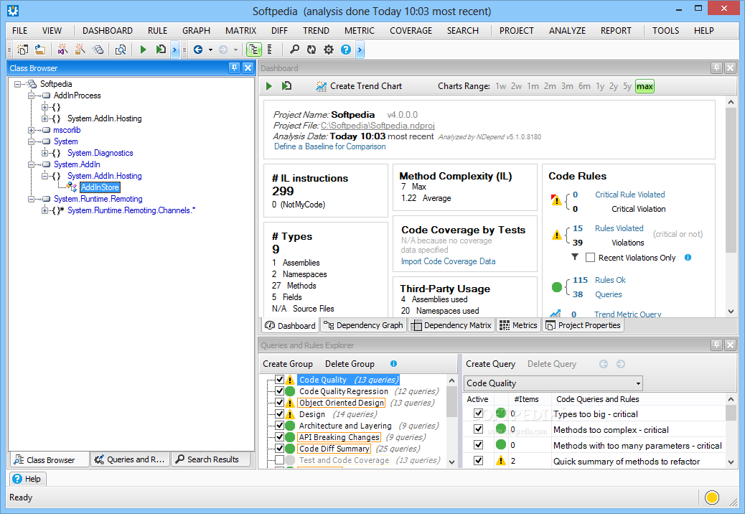Open the Back history dropdown arrow
The image size is (745, 514).
point(210,50)
